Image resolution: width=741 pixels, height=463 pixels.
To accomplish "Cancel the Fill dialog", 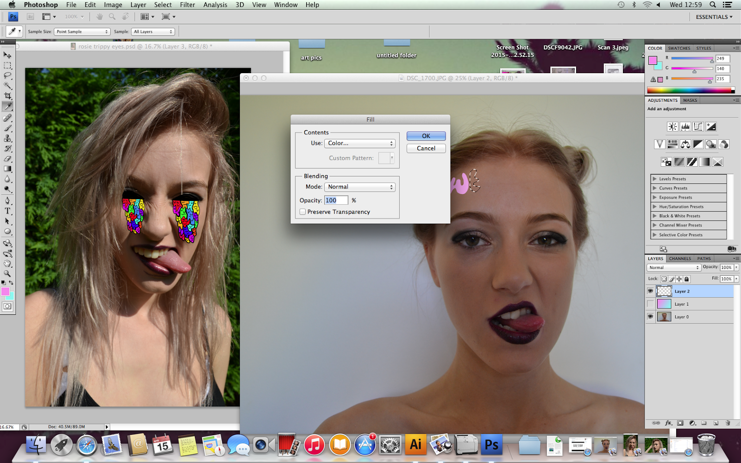I will click(x=426, y=149).
